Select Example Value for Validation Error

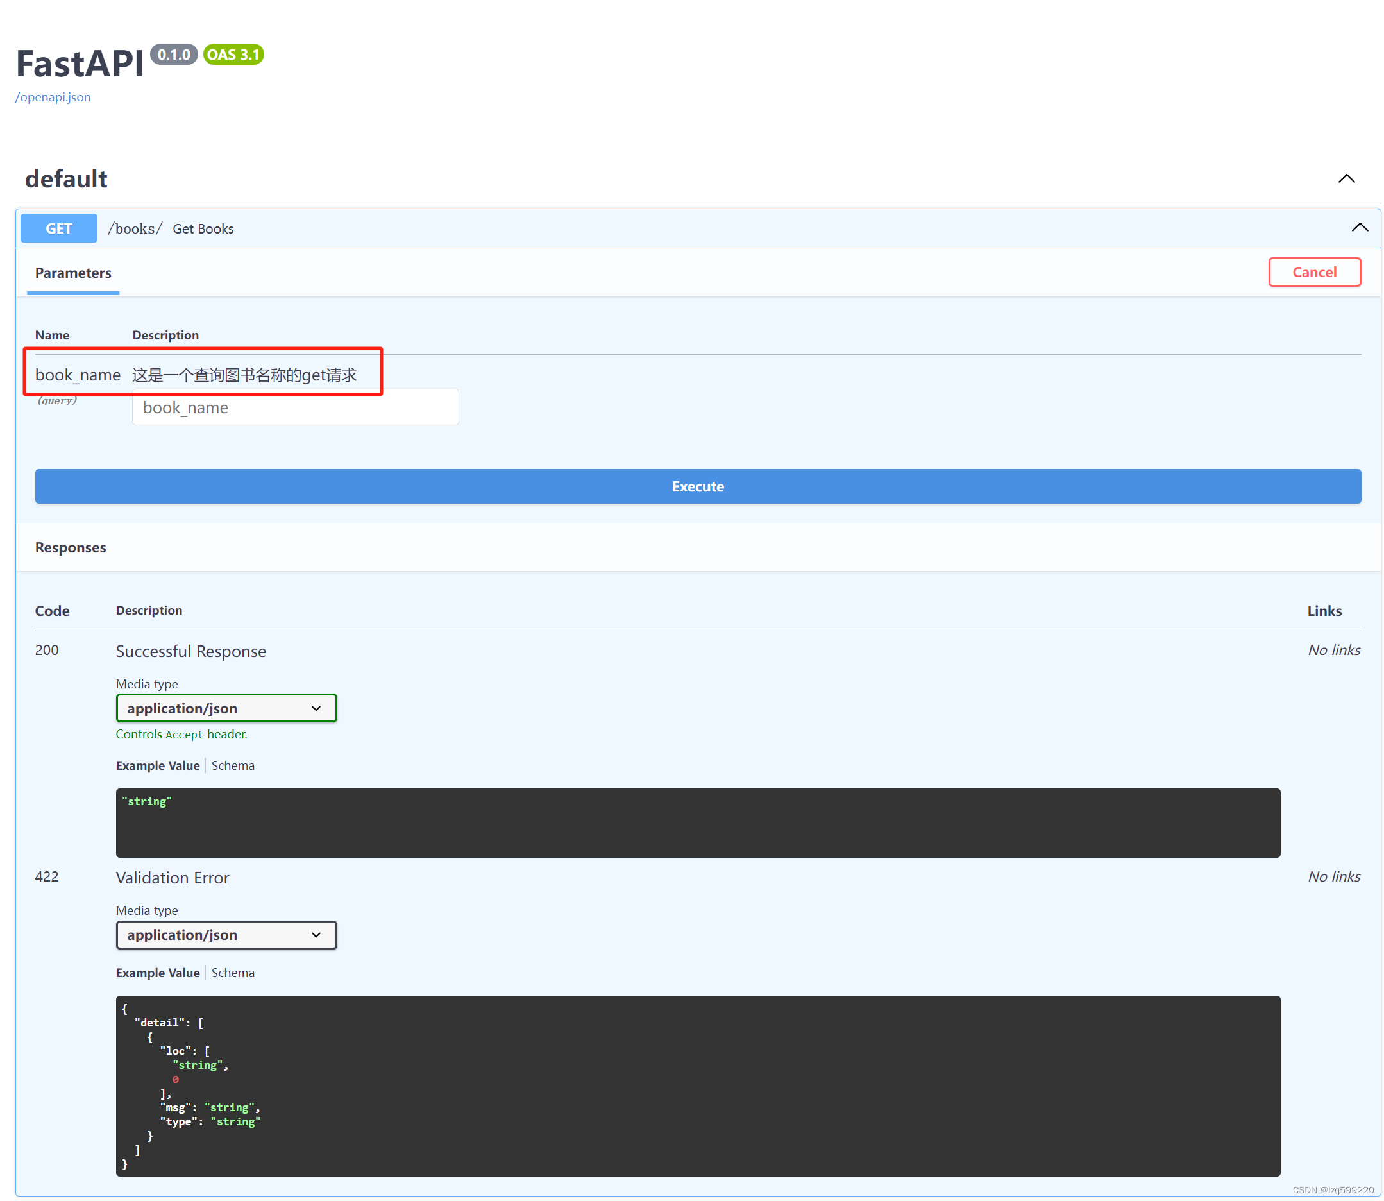click(x=157, y=973)
